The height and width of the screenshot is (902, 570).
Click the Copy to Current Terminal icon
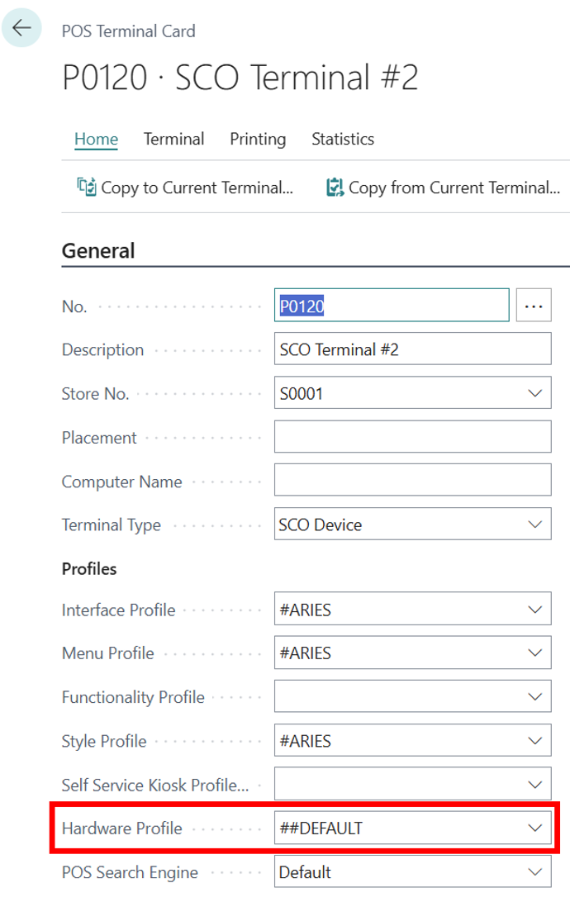point(87,188)
